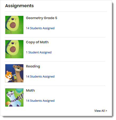View 14 Students Assigned under Math

[x=40, y=101]
